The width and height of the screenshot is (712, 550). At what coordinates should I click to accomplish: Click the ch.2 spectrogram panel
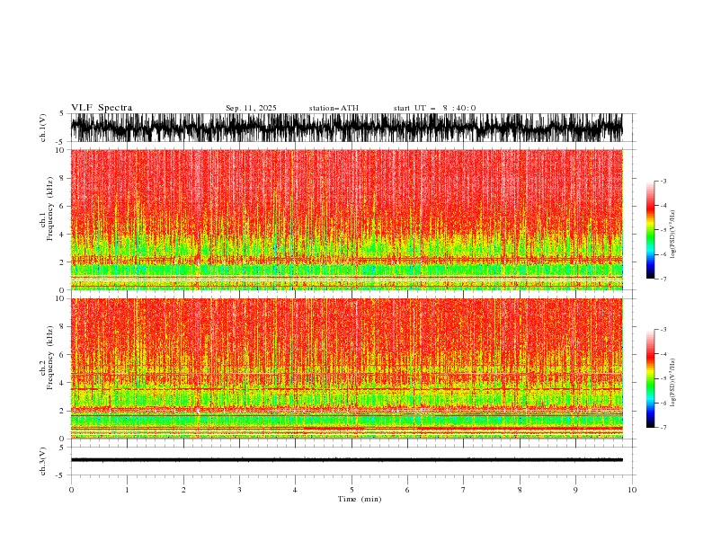click(346, 368)
